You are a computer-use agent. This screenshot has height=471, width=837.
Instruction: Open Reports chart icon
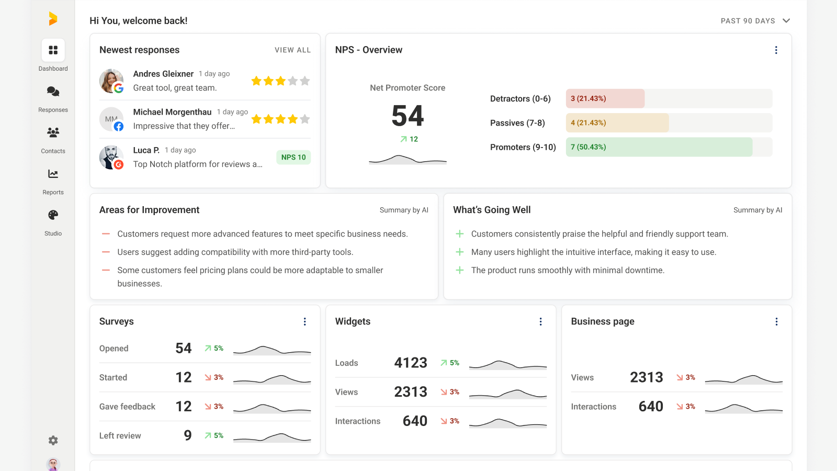[x=53, y=174]
